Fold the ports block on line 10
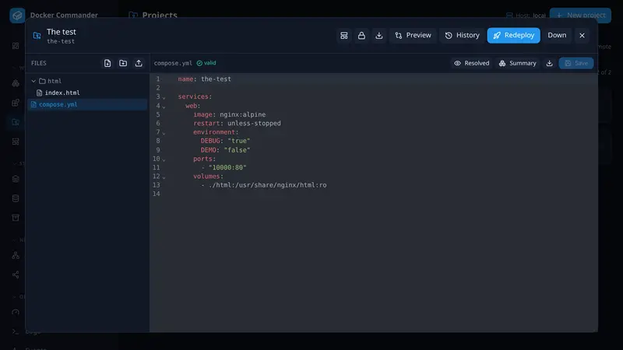Screen dimensions: 623x350 [164, 159]
